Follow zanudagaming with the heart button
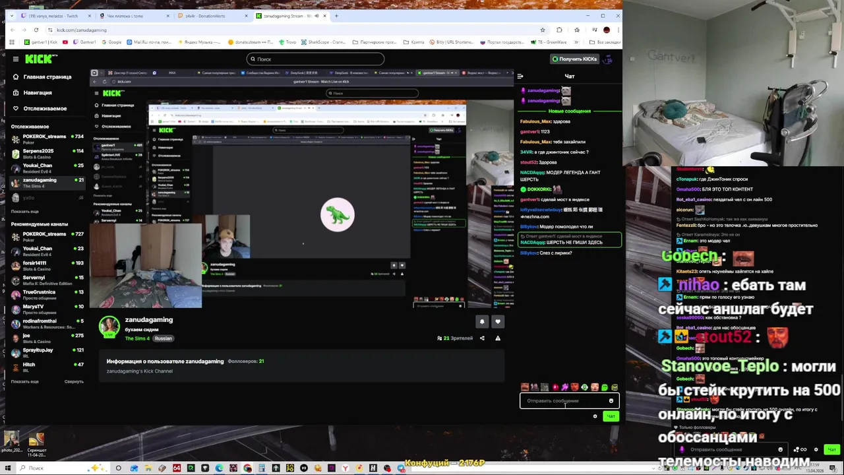The width and height of the screenshot is (844, 475). pyautogui.click(x=498, y=321)
